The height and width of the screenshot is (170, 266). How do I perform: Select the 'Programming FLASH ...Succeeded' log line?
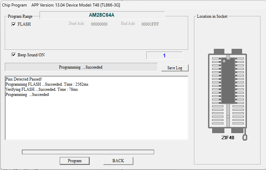(x=47, y=84)
